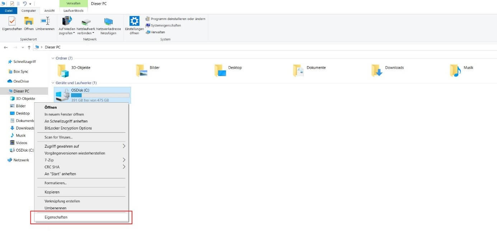Select the Dokumente folder icon
The height and width of the screenshot is (231, 497).
[299, 71]
